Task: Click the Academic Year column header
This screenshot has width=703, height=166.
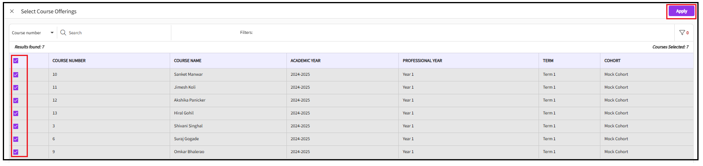Action: (305, 61)
